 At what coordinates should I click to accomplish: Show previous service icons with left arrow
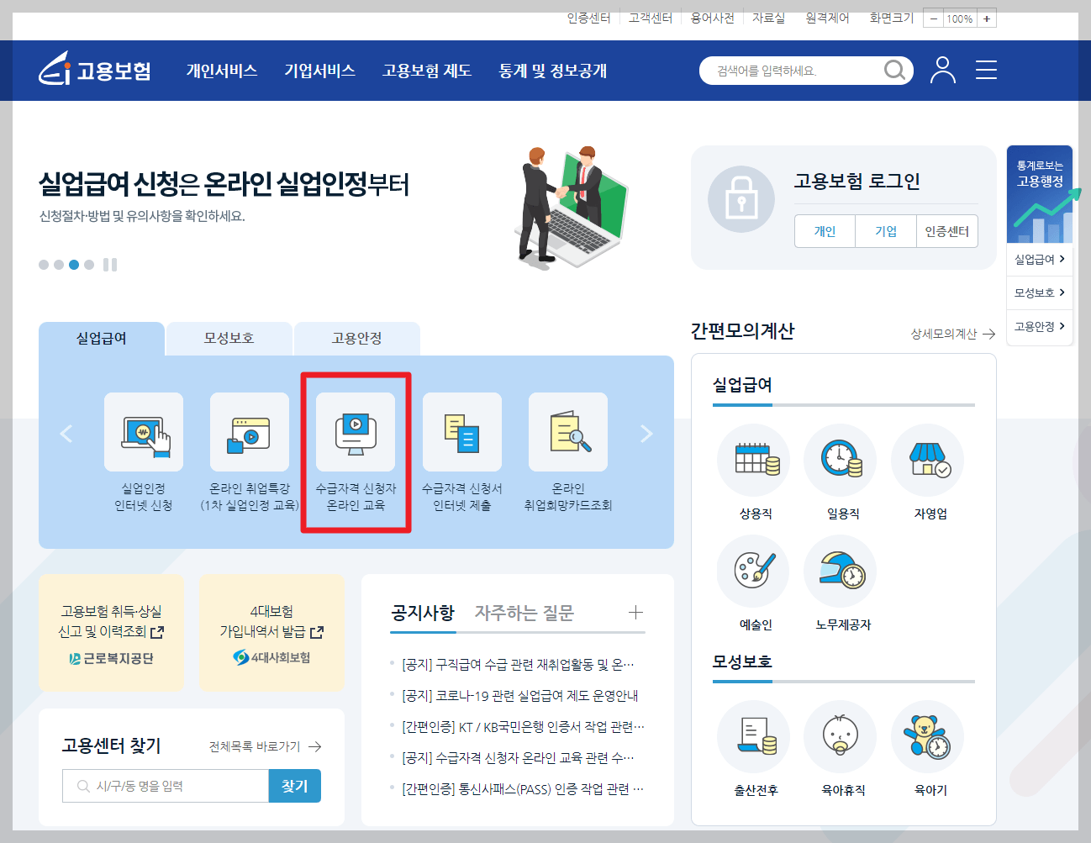[x=66, y=434]
